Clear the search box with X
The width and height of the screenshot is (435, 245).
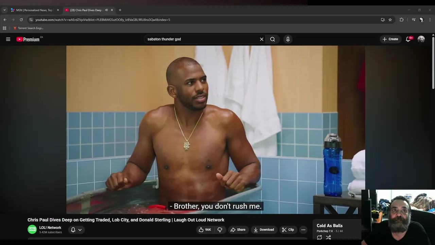pyautogui.click(x=262, y=39)
